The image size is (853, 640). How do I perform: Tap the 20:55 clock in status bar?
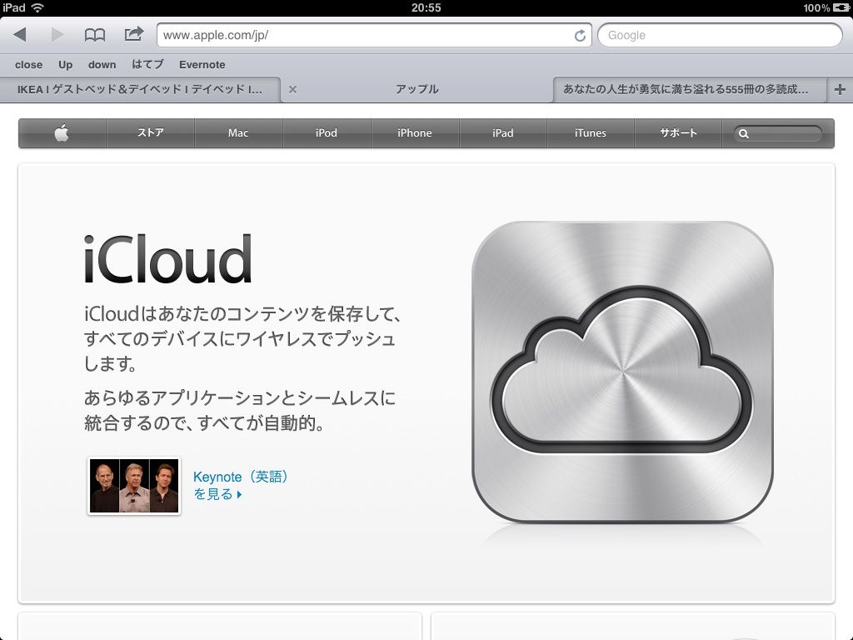[426, 7]
